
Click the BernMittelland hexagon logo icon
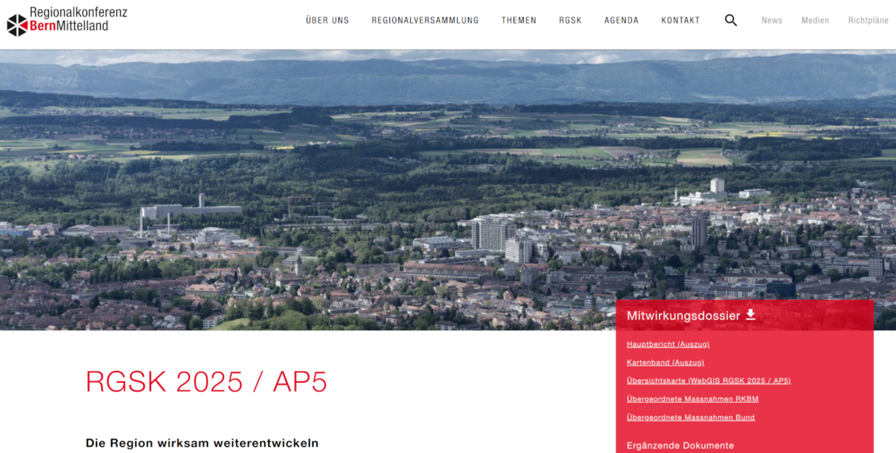click(x=17, y=25)
